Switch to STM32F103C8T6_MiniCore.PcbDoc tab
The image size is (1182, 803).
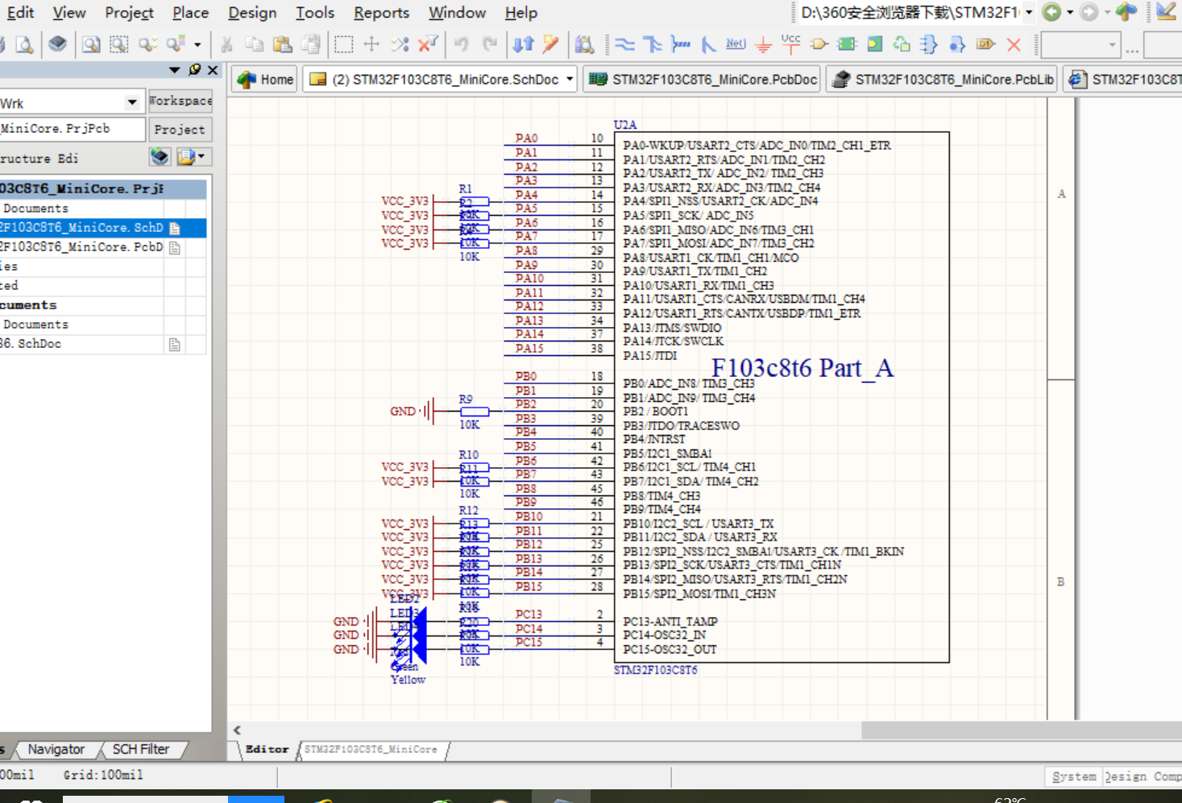coord(703,79)
